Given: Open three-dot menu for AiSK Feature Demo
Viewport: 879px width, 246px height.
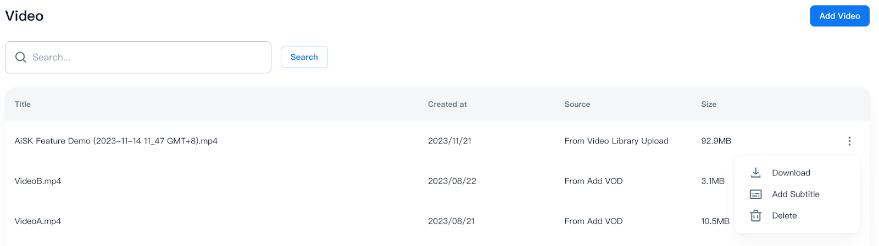Looking at the screenshot, I should coord(849,141).
